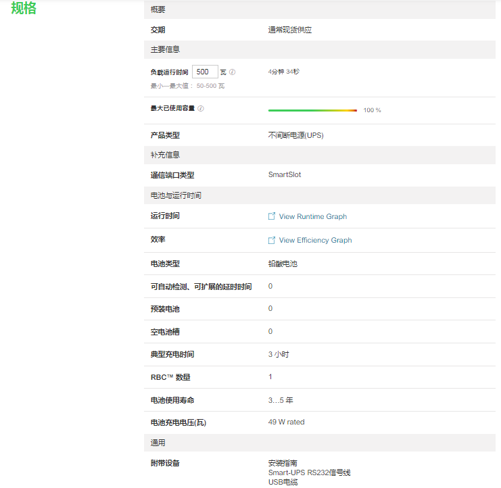501x488 pixels.
Task: Open the View Runtime Graph link
Action: tap(312, 217)
